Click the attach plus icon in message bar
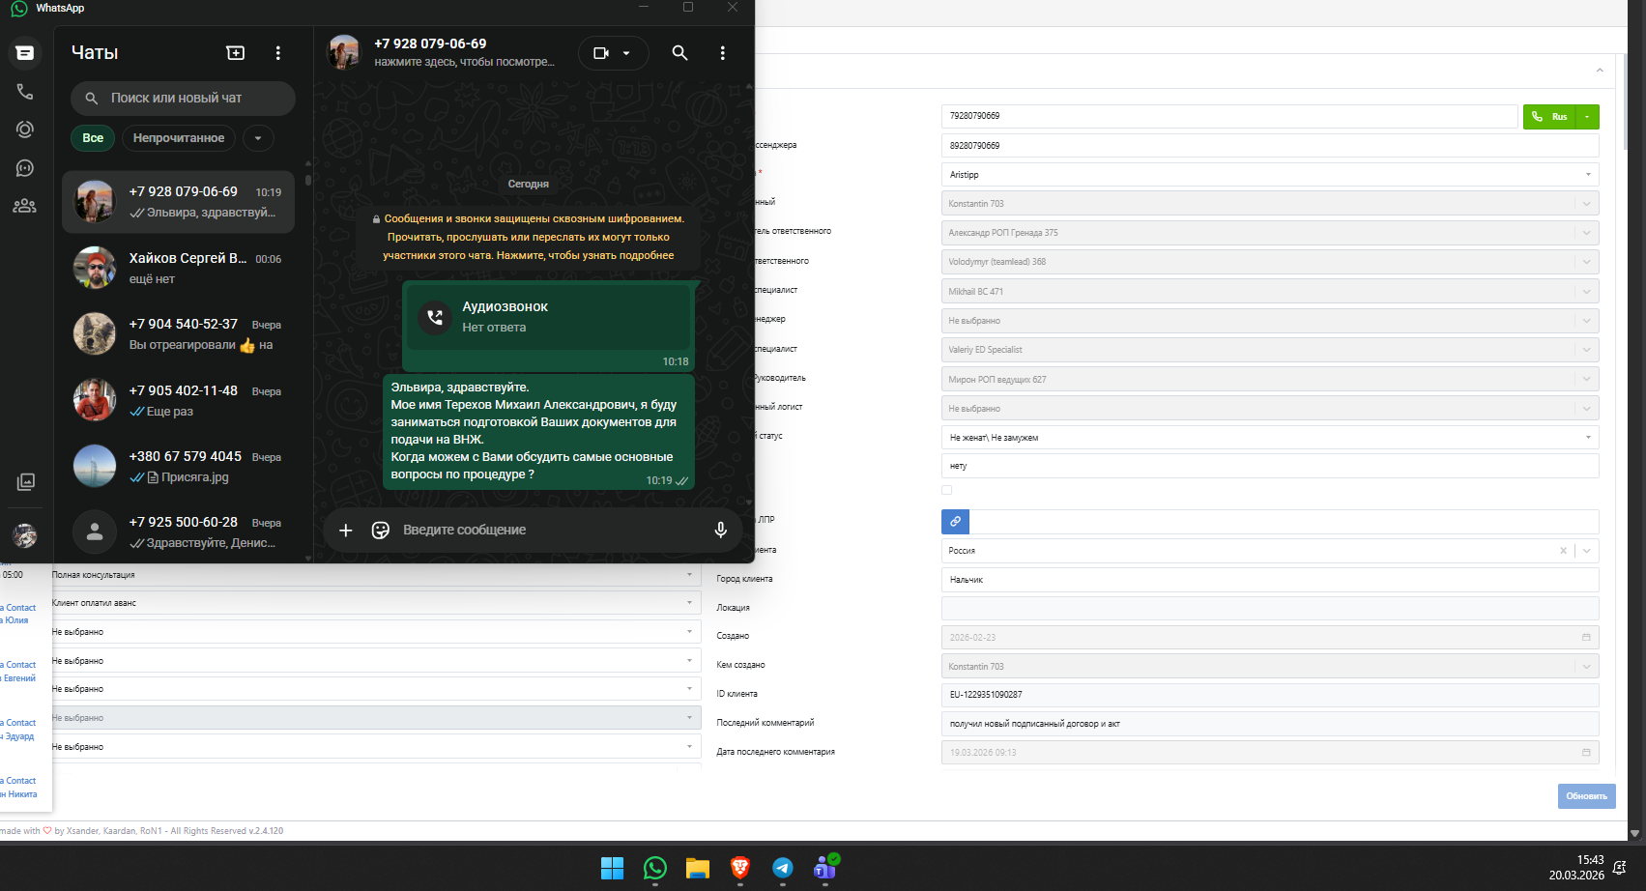The width and height of the screenshot is (1646, 891). point(346,530)
